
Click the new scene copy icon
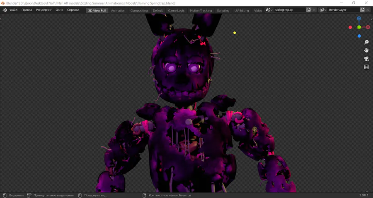(308, 10)
